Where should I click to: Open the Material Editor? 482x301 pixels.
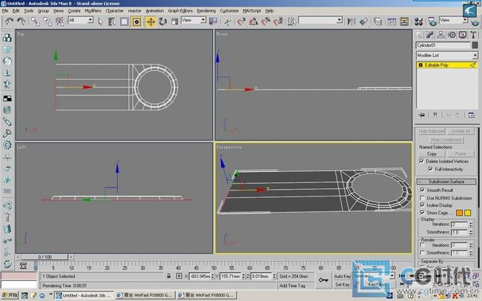(x=418, y=21)
